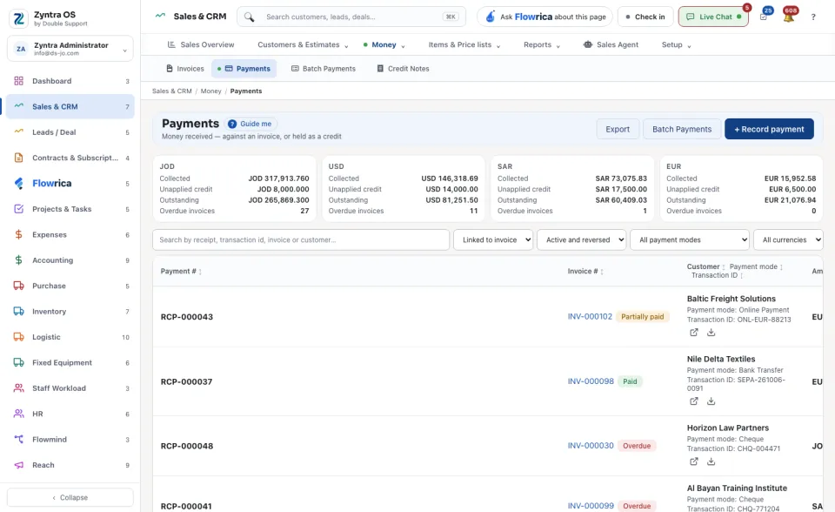This screenshot has height=512, width=835.
Task: Open invoice link INV-000030
Action: point(591,445)
